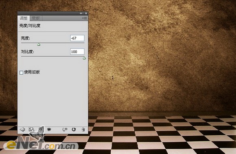The image size is (236, 154).
Task: Click the 亮度/对比度 panel title
Action: coord(30,26)
